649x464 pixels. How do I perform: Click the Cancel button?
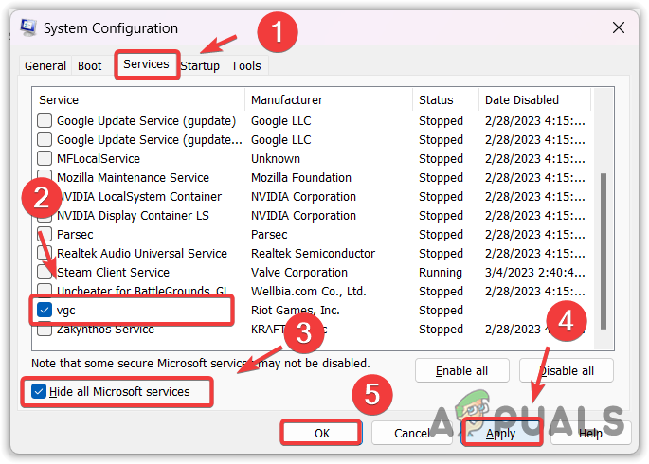point(412,433)
